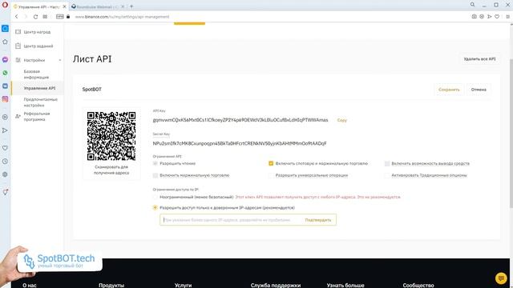
Task: Close the Управление API tab
Action: (x=64, y=6)
